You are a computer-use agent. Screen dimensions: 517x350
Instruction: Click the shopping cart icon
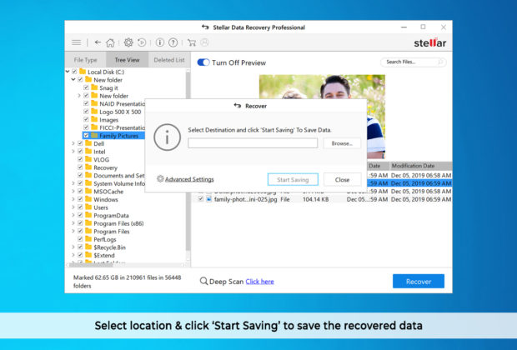click(x=192, y=42)
